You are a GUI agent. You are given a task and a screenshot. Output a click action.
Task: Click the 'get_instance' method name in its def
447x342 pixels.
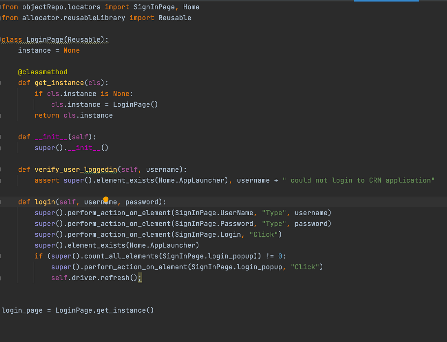[59, 83]
